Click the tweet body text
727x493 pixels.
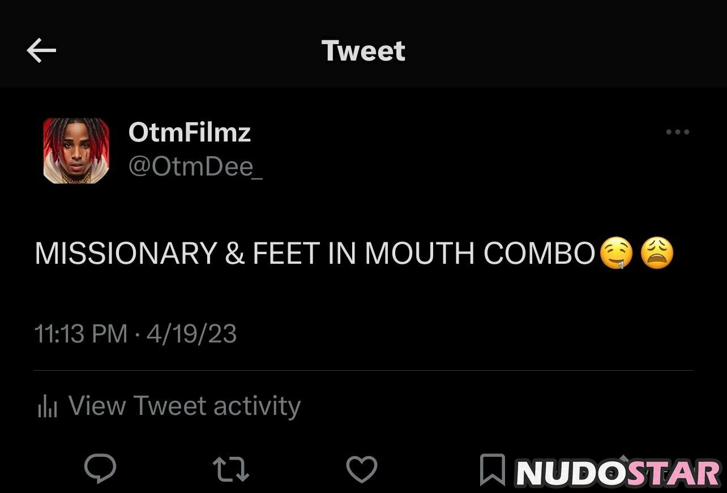tap(314, 254)
